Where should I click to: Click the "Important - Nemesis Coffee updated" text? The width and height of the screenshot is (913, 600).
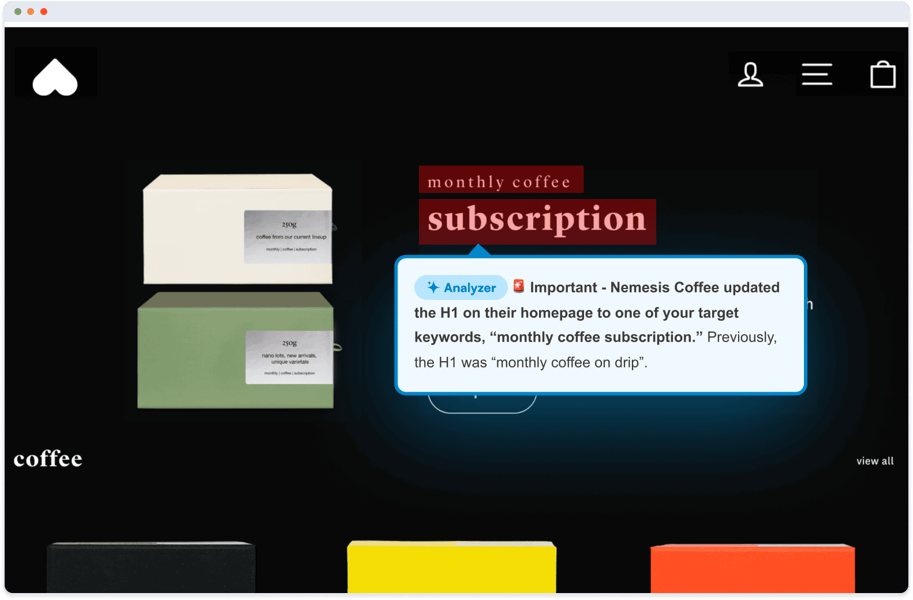click(x=654, y=287)
